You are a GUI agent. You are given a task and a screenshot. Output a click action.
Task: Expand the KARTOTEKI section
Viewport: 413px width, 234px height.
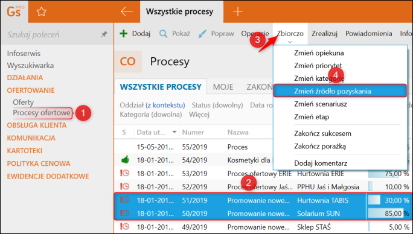point(25,151)
